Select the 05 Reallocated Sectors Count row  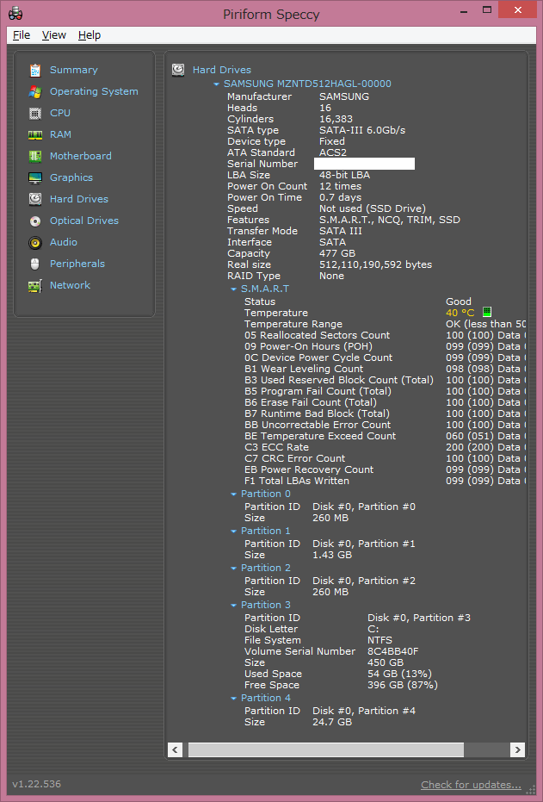385,336
